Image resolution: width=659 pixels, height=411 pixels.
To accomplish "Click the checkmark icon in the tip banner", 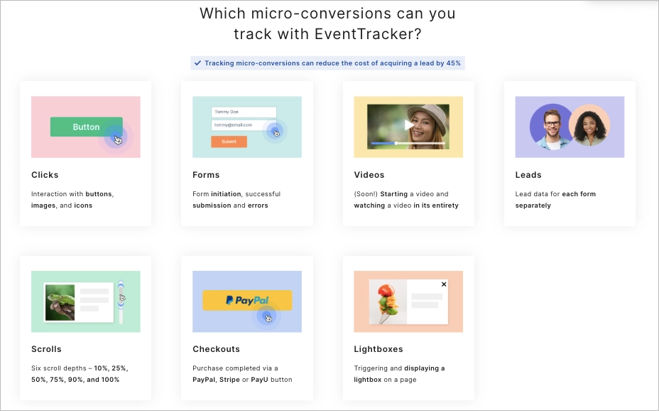I will [197, 63].
